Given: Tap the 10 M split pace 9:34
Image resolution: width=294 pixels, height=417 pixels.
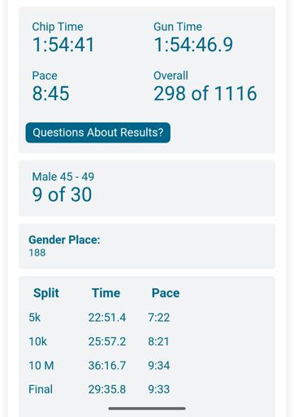Looking at the screenshot, I should tap(159, 366).
